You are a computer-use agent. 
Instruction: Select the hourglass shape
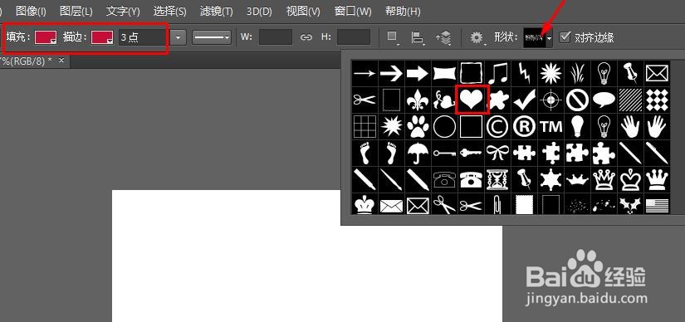click(x=498, y=179)
